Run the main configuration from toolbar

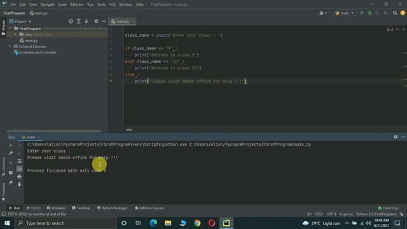[362, 13]
